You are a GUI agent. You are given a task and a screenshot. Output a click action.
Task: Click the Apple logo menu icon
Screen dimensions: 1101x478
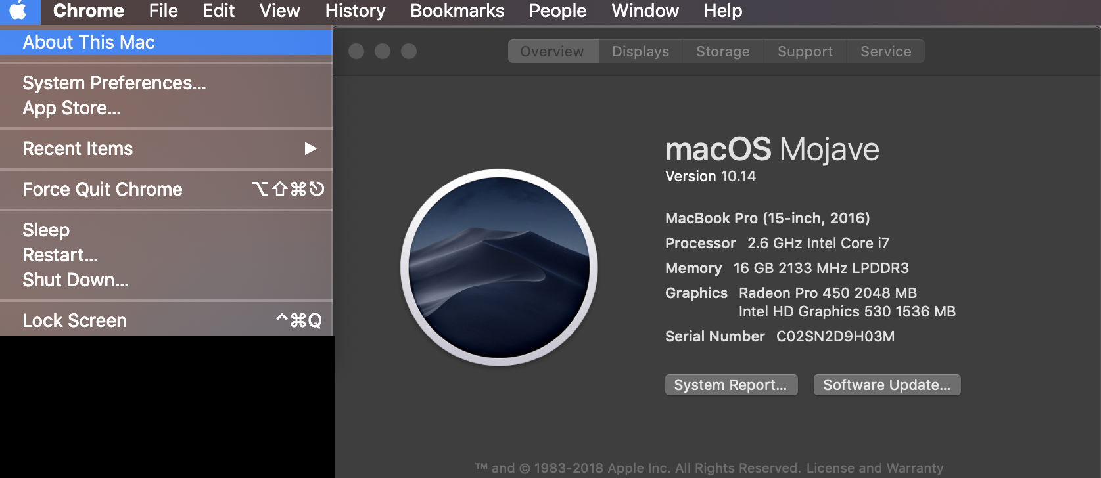(x=18, y=11)
